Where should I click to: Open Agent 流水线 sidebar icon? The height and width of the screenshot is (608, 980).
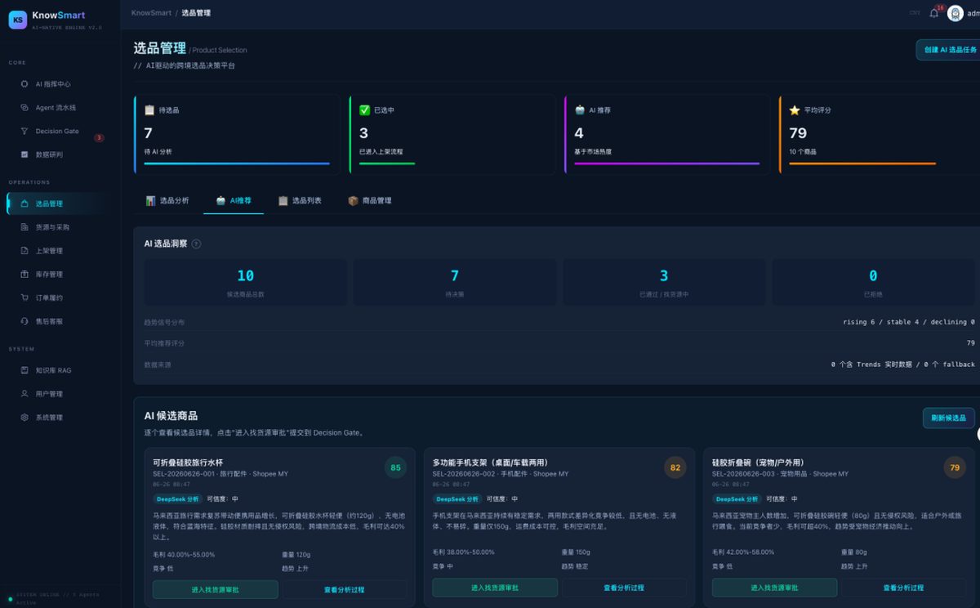[x=24, y=108]
